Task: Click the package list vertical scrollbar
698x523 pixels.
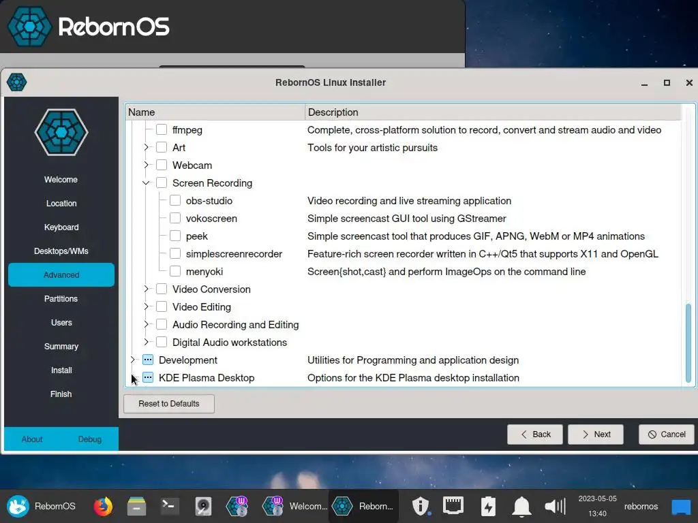Action: click(688, 343)
